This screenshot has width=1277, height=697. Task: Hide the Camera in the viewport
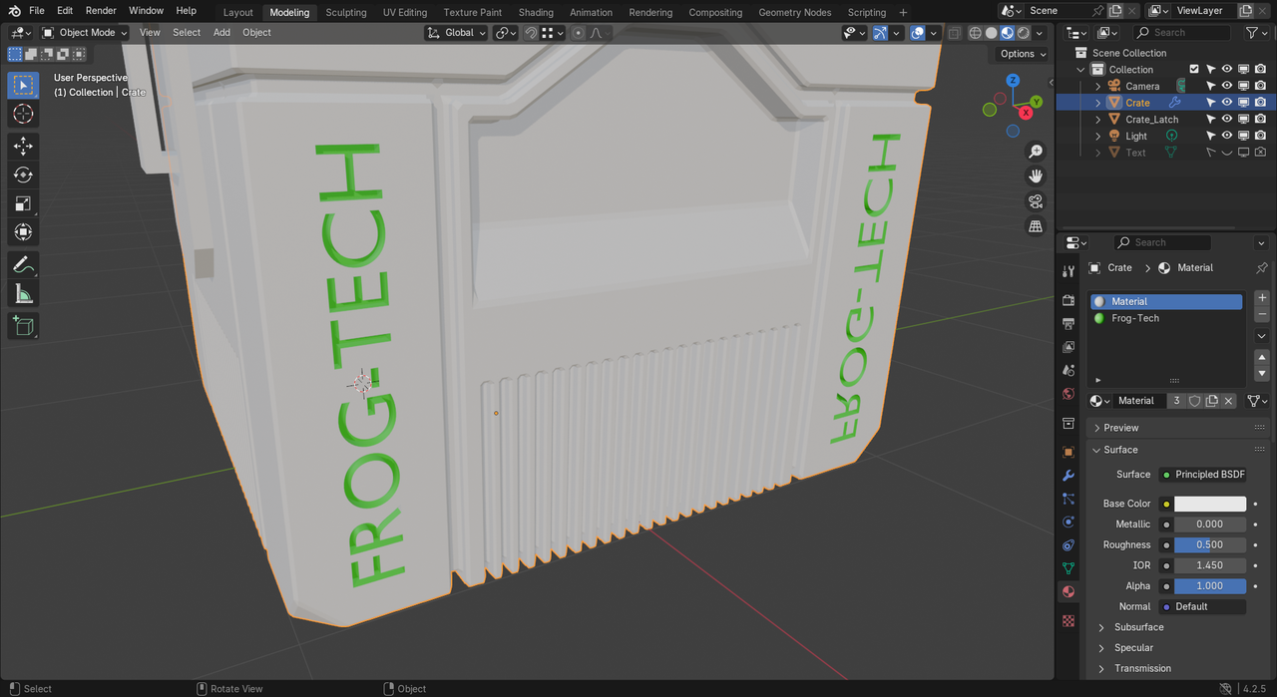1227,85
